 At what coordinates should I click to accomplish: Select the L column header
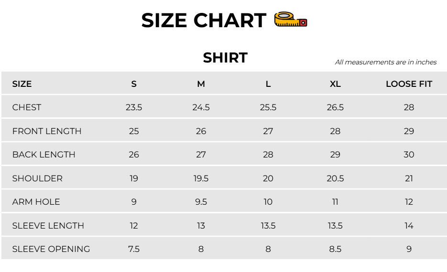pos(268,84)
